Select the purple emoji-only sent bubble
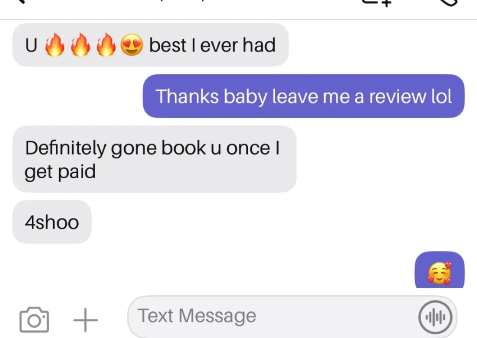The width and height of the screenshot is (477, 338). (x=440, y=270)
